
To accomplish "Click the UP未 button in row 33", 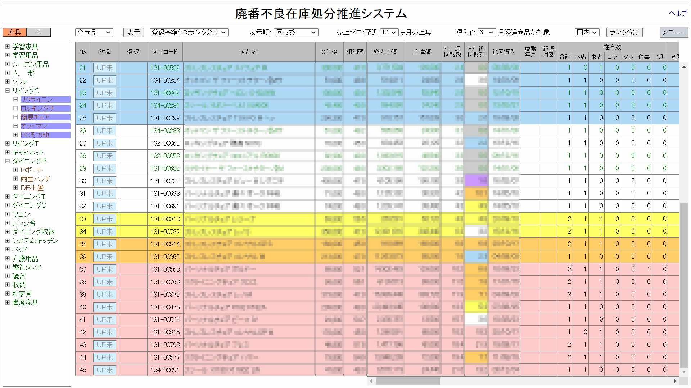I will click(104, 219).
